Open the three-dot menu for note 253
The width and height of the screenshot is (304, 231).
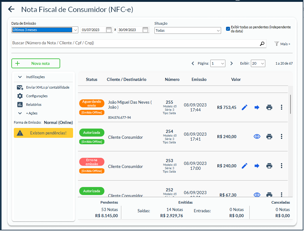coord(282,166)
